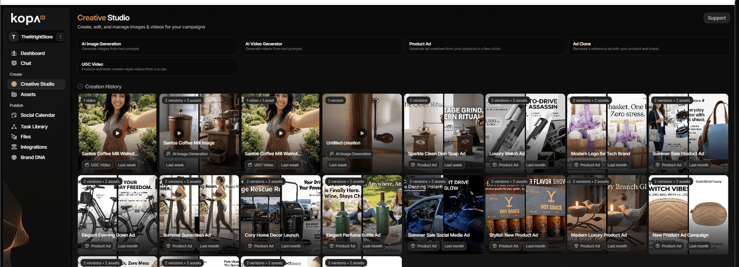Click the Creative Studio page title
The image size is (739, 267).
(x=103, y=18)
